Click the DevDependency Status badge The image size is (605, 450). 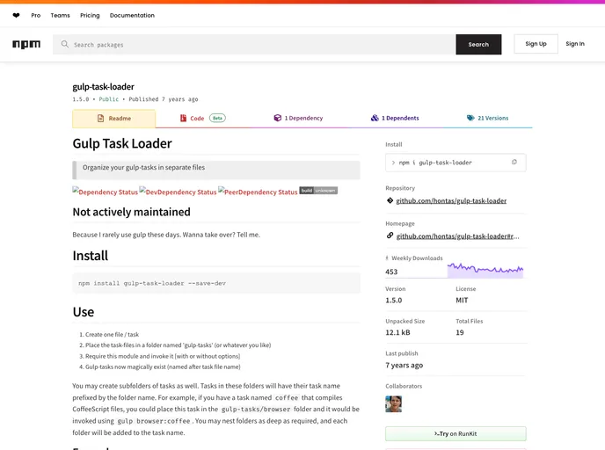click(x=178, y=192)
